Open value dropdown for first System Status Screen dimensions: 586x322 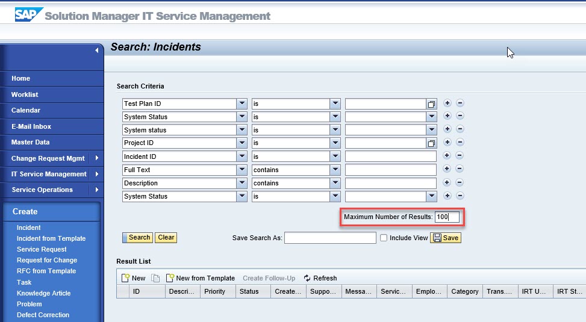(431, 117)
